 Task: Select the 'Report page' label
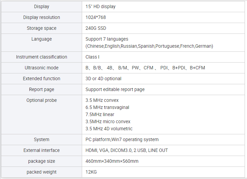coord(42,90)
